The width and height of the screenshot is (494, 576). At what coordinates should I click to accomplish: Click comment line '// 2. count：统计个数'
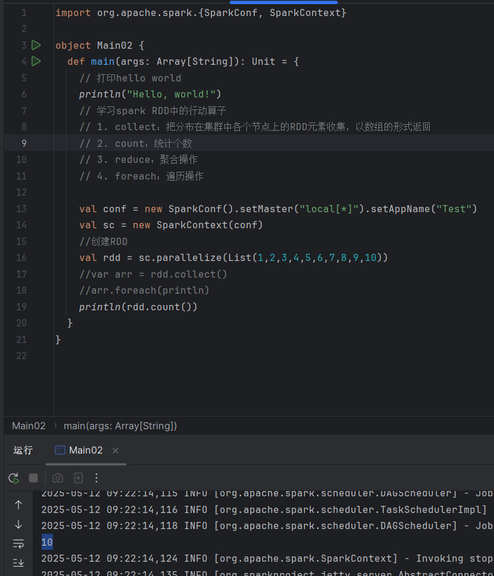pyautogui.click(x=136, y=143)
